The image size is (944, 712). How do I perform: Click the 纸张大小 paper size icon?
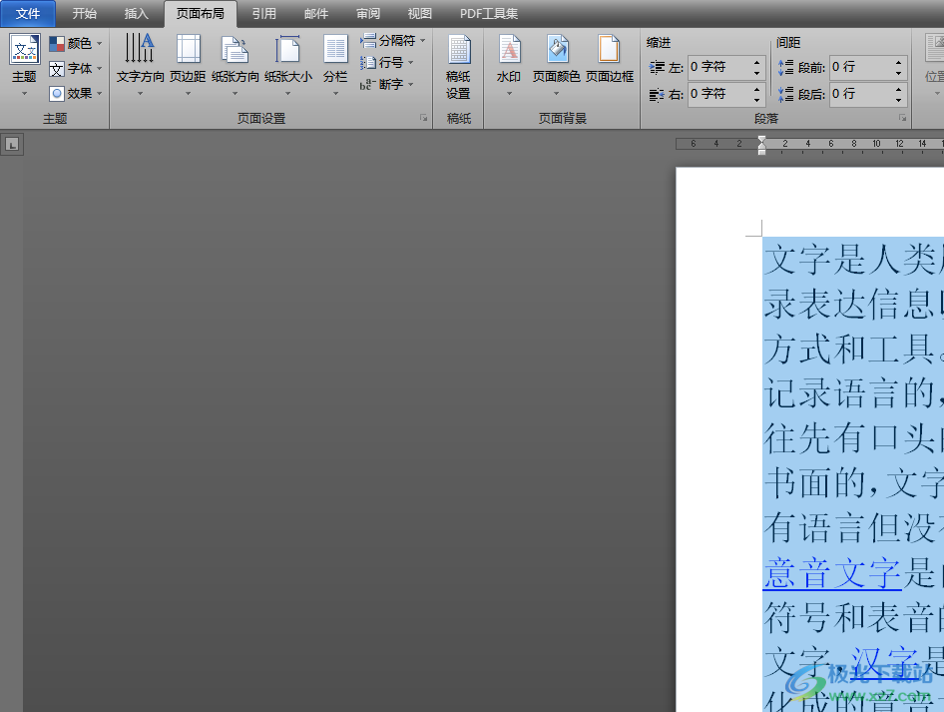point(287,49)
